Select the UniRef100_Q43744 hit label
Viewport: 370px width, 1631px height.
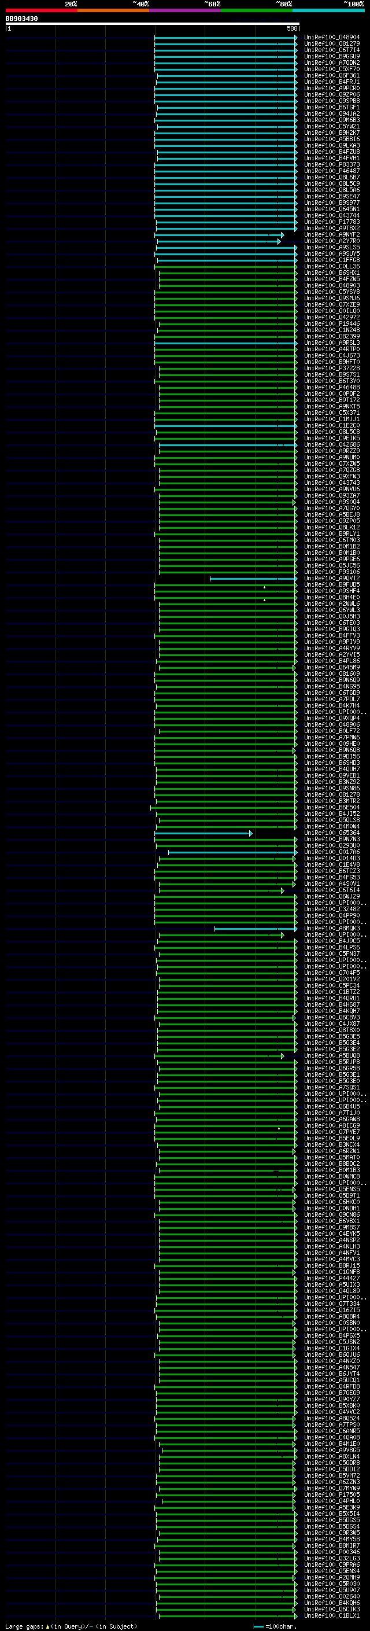[x=332, y=215]
